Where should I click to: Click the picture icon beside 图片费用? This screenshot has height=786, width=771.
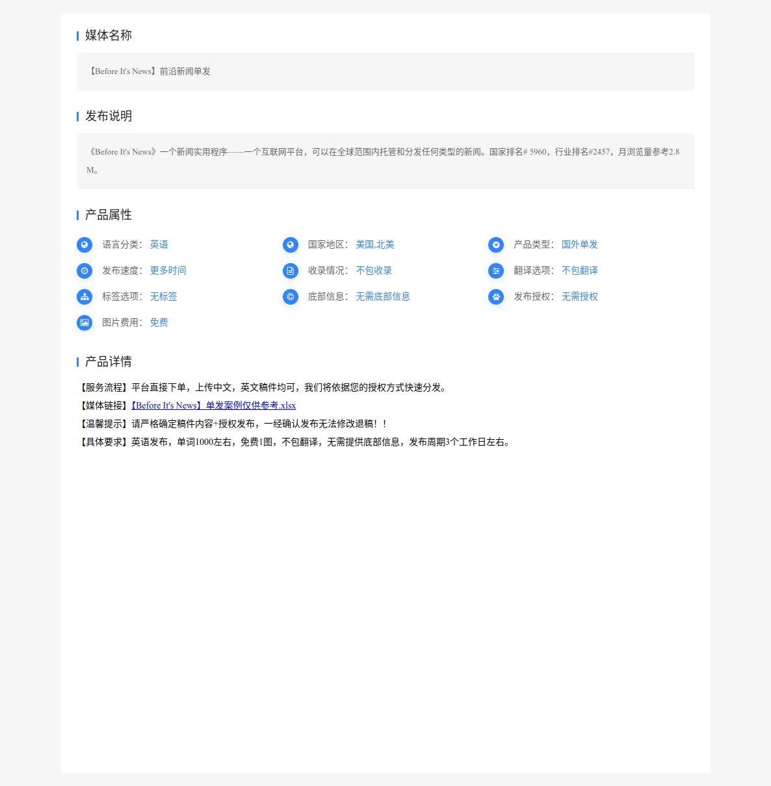click(x=85, y=323)
